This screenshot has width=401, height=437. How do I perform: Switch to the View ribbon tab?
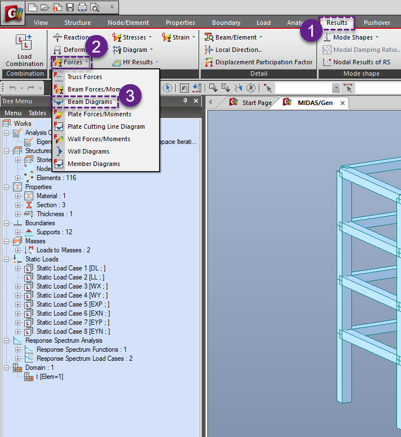(x=41, y=23)
